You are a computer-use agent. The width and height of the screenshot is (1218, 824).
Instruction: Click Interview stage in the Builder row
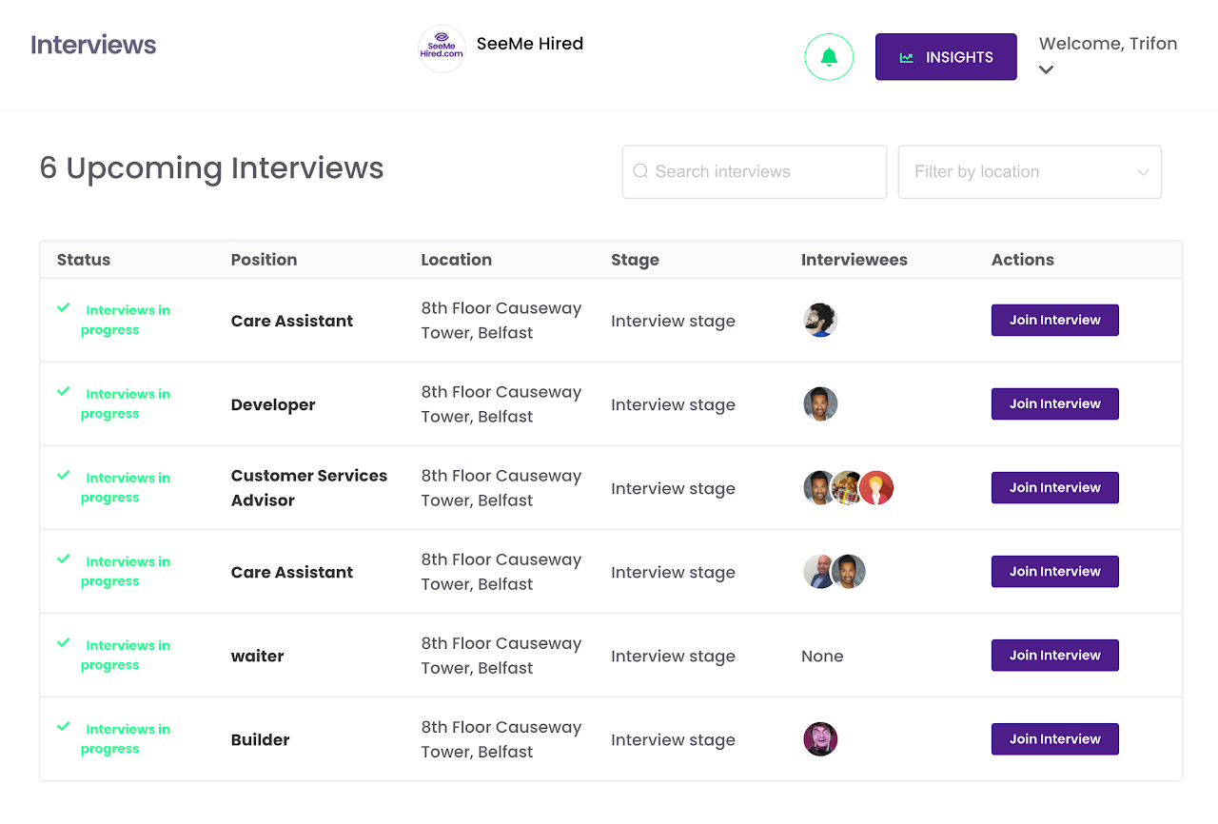[673, 739]
